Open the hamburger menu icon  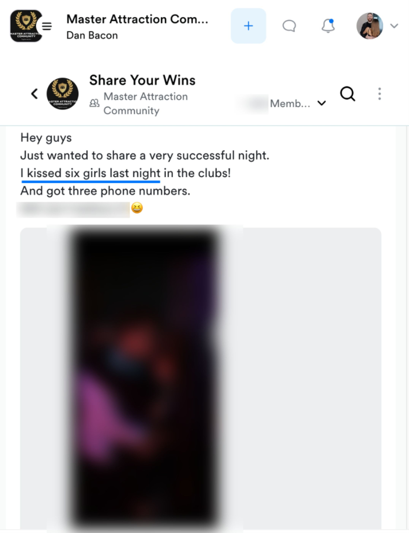47,26
